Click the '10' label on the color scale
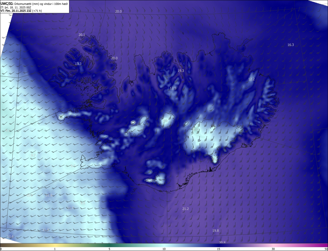The height and width of the screenshot is (251, 328). point(164,249)
